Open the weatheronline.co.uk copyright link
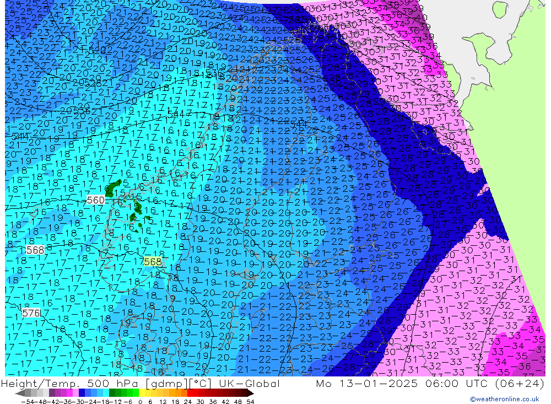This screenshot has width=551, height=404. [x=504, y=399]
